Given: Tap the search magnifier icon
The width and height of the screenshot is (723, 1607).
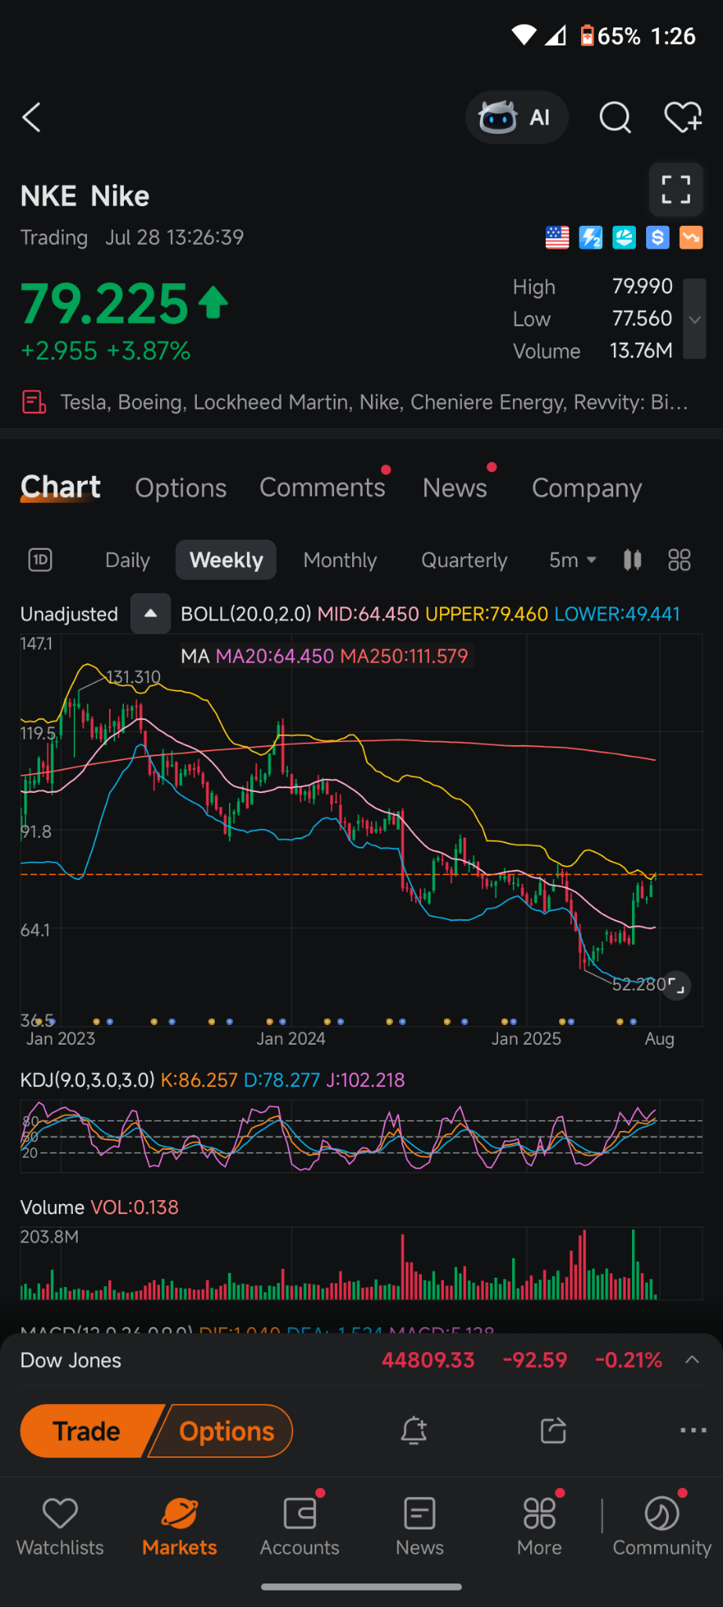Looking at the screenshot, I should coord(615,118).
